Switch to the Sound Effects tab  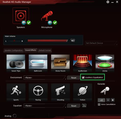(31, 50)
